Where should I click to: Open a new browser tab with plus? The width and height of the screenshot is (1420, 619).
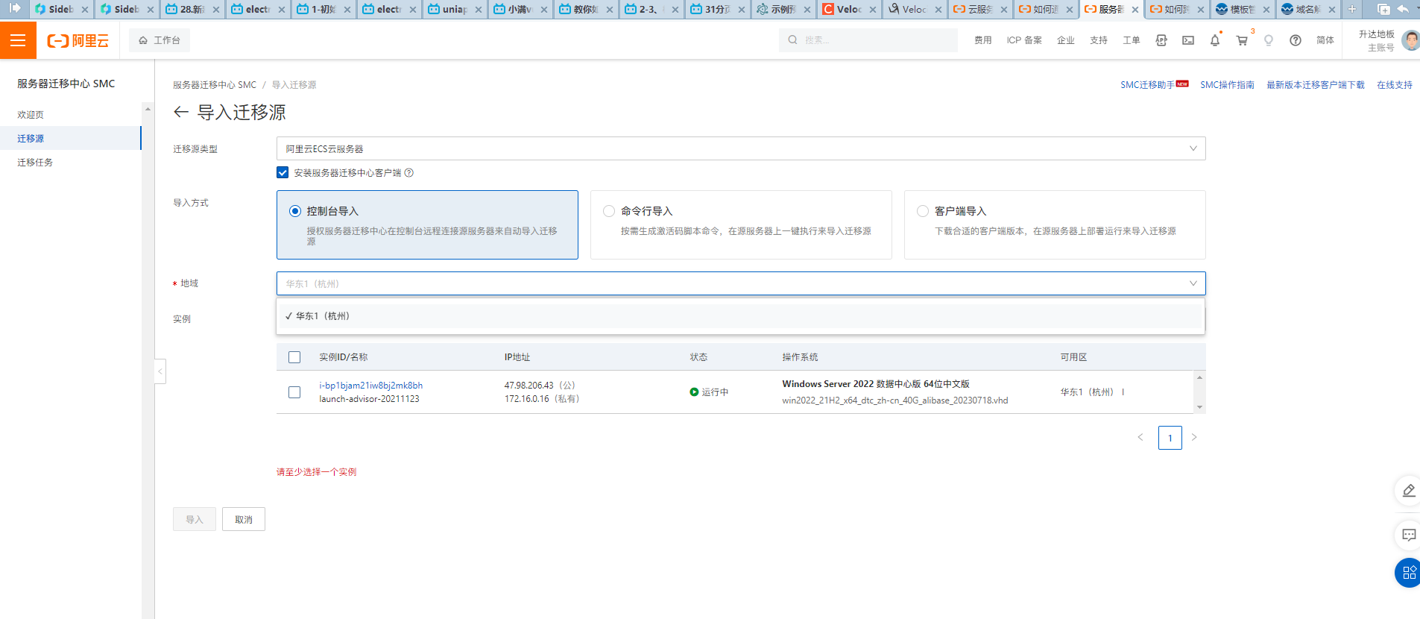(x=1352, y=9)
